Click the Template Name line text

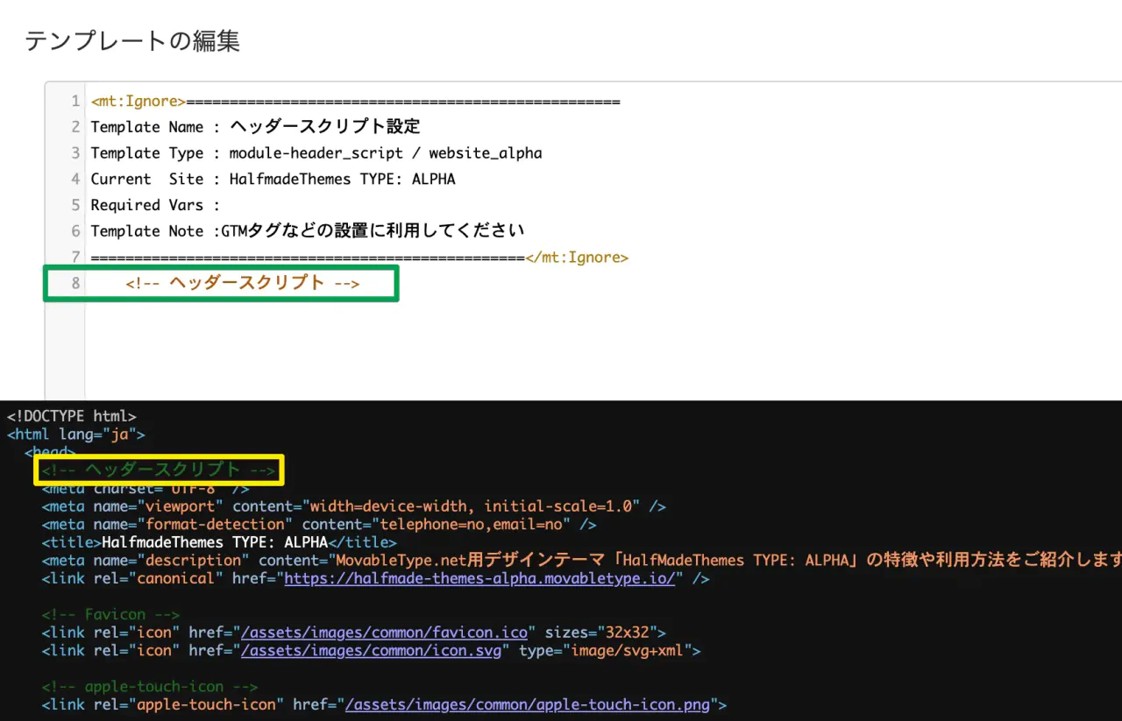click(255, 127)
